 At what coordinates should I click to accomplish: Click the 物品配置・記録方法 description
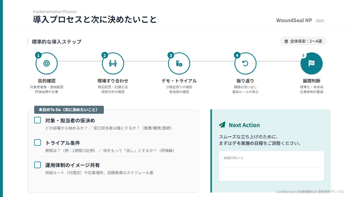[113, 87]
